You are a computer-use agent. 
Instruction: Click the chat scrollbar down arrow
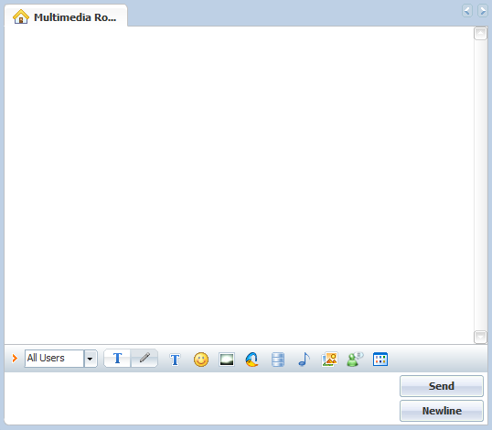(x=480, y=337)
